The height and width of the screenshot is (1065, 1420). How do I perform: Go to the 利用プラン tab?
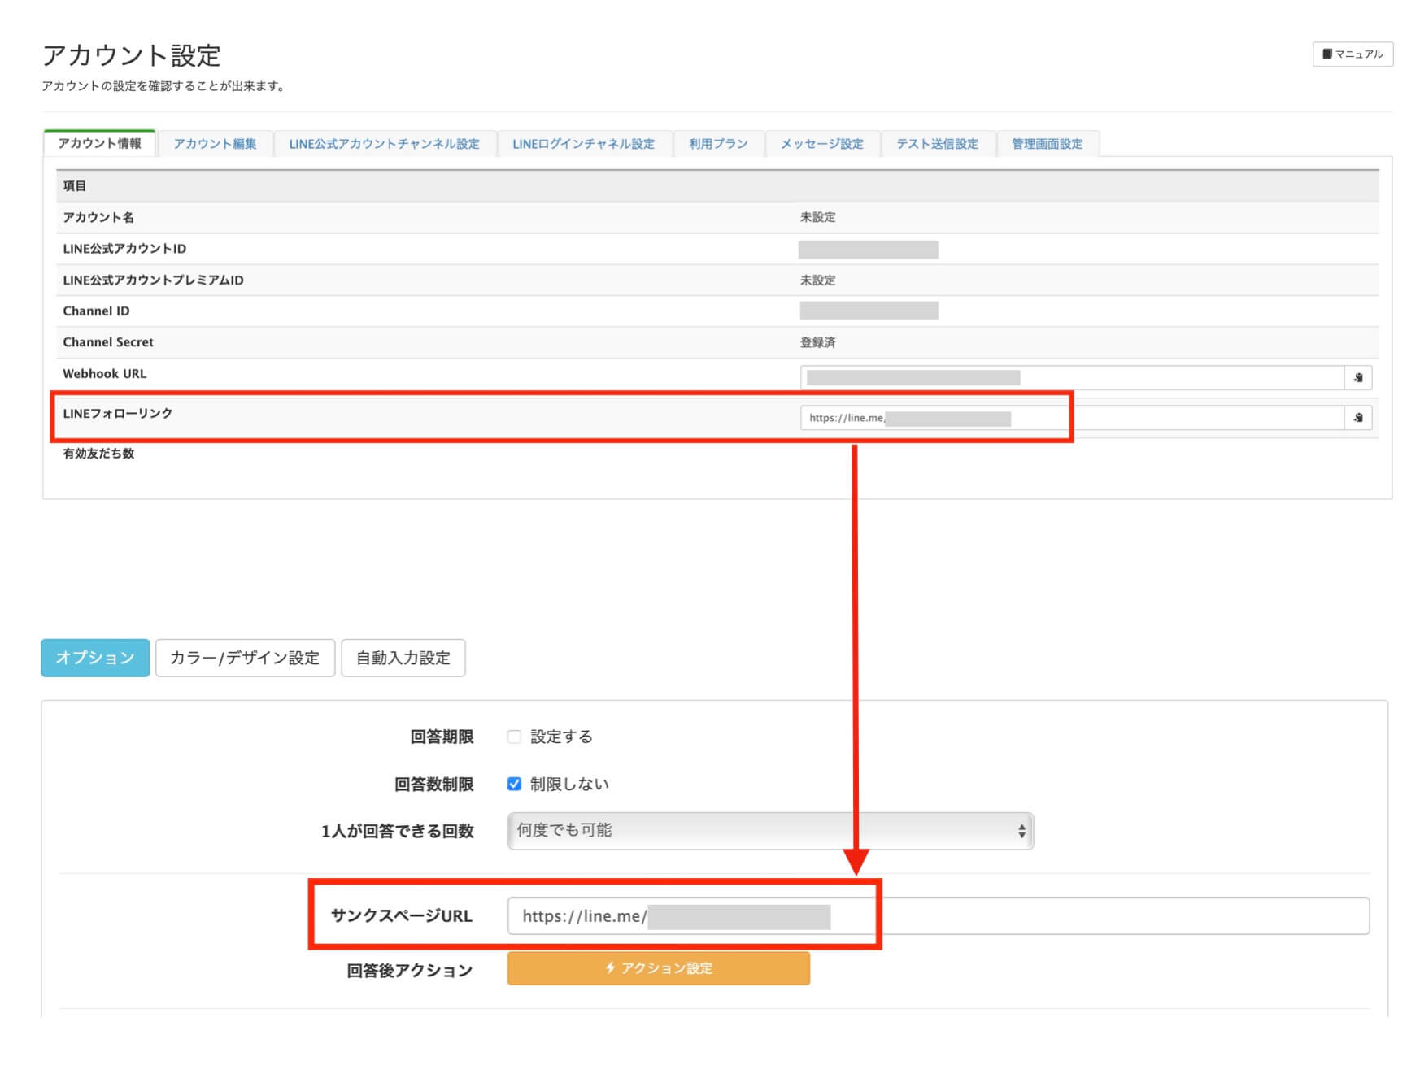click(x=717, y=144)
